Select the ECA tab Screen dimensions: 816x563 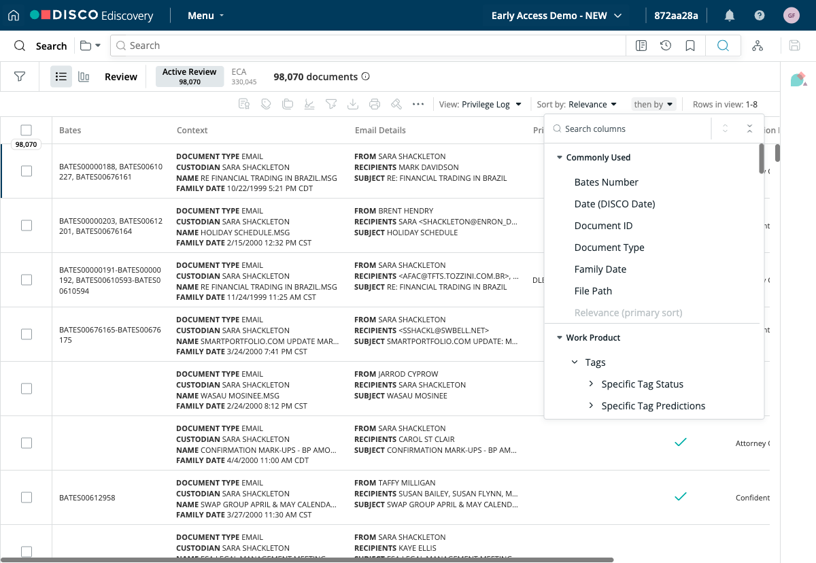[x=243, y=76]
